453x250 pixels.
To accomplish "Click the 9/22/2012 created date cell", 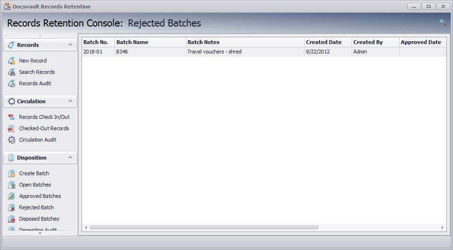I will [x=328, y=52].
